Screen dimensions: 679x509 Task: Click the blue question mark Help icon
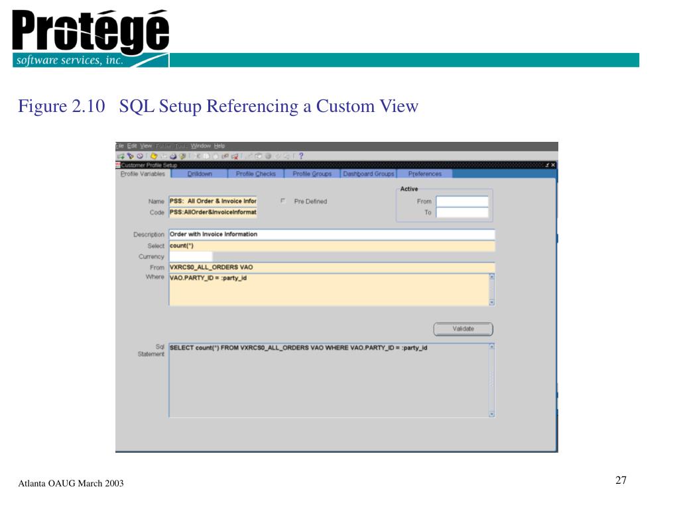[x=301, y=156]
